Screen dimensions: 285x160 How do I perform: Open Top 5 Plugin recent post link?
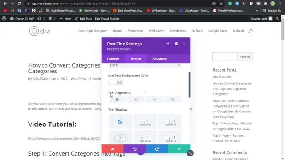[x=228, y=138]
